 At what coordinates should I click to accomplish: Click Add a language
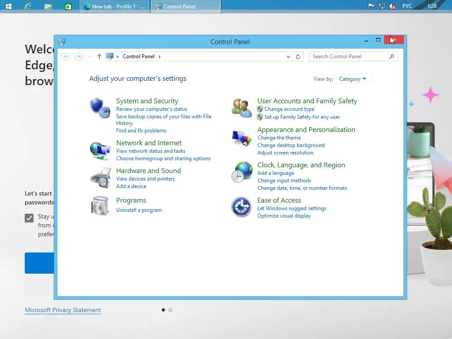click(276, 173)
